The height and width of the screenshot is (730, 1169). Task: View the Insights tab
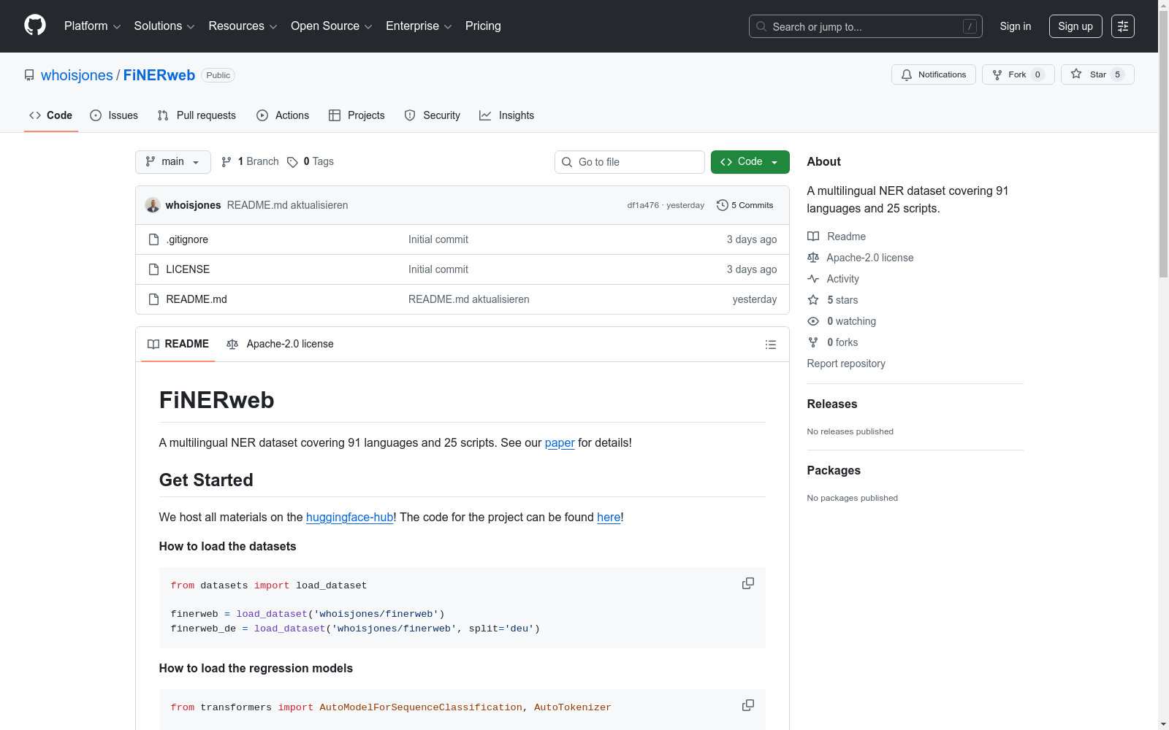pos(507,115)
